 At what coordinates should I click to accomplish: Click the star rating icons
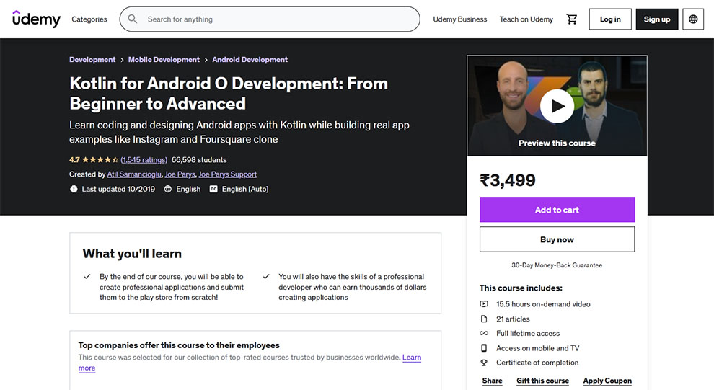[101, 160]
